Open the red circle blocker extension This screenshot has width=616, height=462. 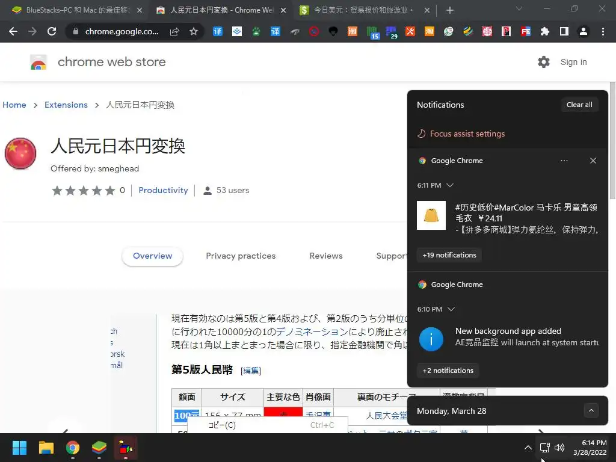[314, 31]
